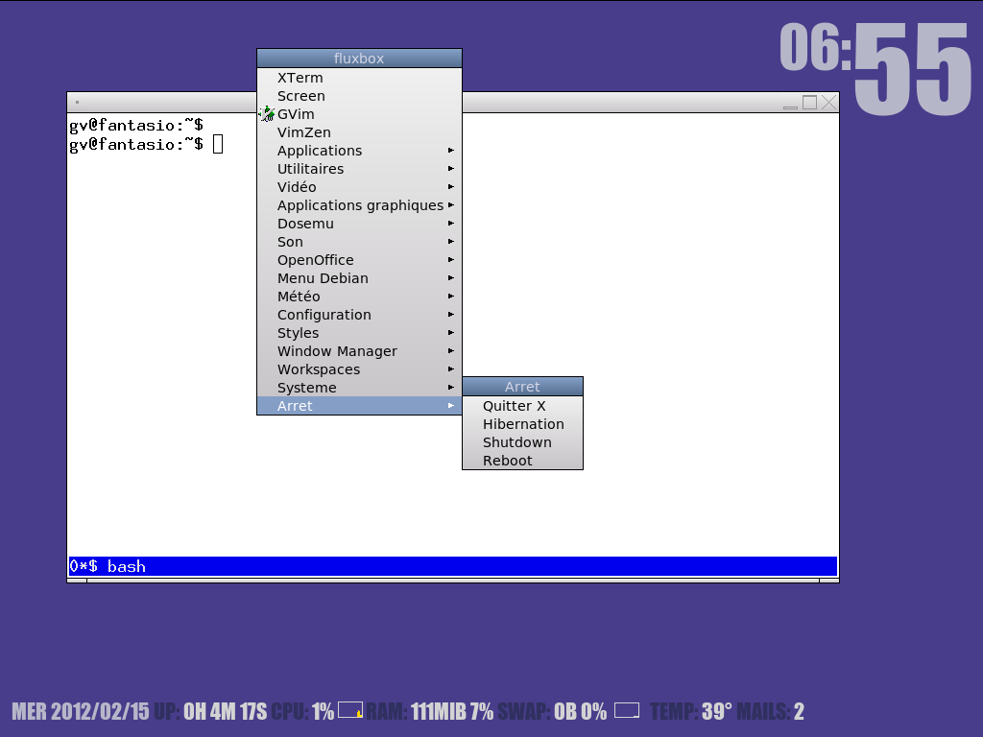Click the 06:55 desktop clock
The image size is (983, 737).
click(x=875, y=68)
